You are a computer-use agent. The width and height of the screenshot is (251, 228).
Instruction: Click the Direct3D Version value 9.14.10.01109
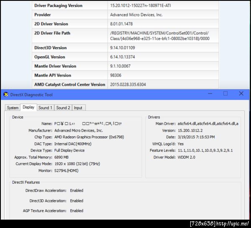click(123, 48)
